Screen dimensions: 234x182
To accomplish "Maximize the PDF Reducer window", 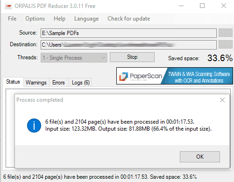I will pos(202,6).
